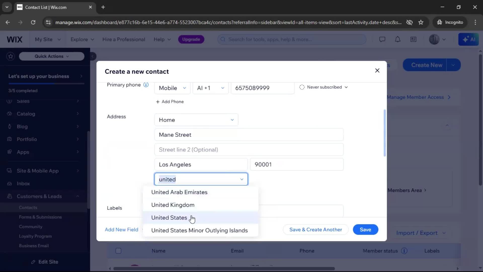Click the primary phone info icon
483x272 pixels.
point(146,85)
